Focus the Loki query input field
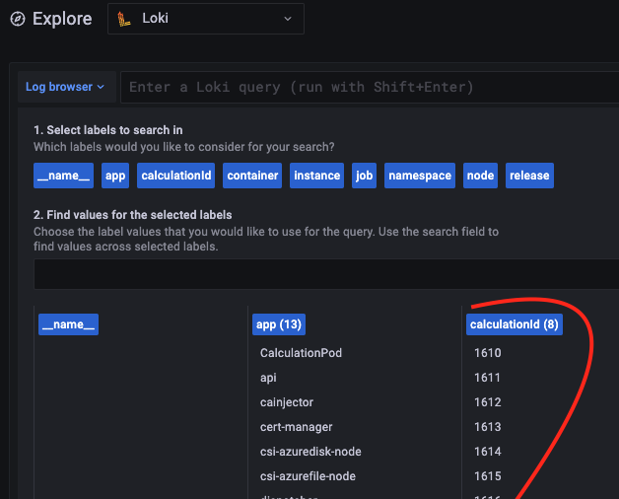The height and width of the screenshot is (499, 619). coord(370,87)
